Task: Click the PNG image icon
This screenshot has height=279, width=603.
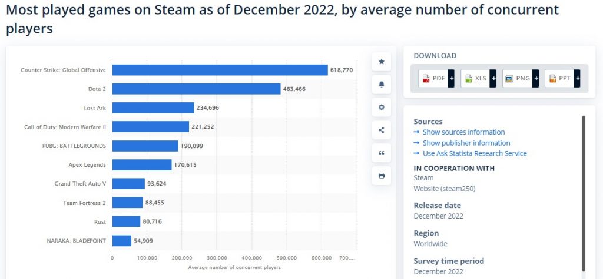Action: (509, 79)
